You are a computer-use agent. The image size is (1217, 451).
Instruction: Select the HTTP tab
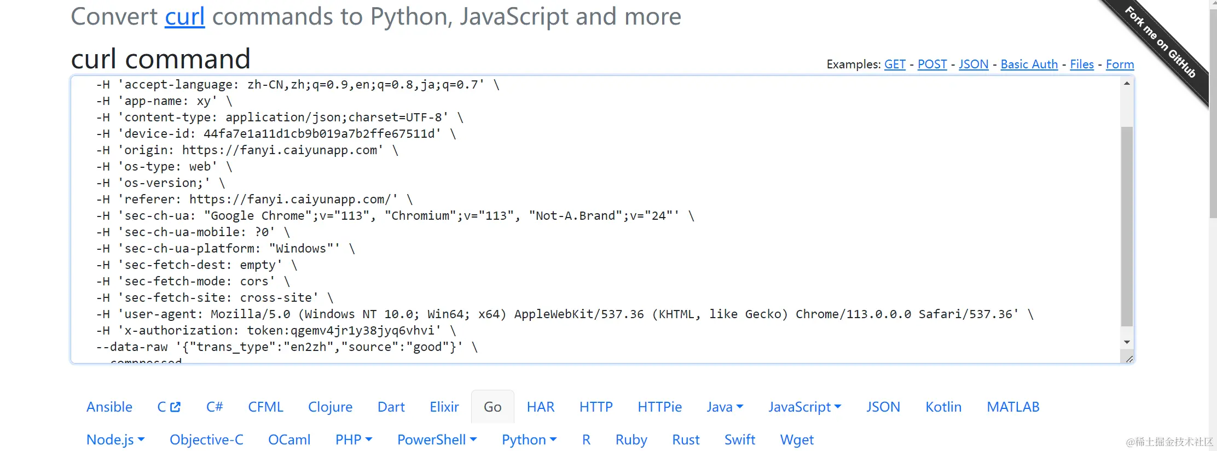[x=596, y=407]
